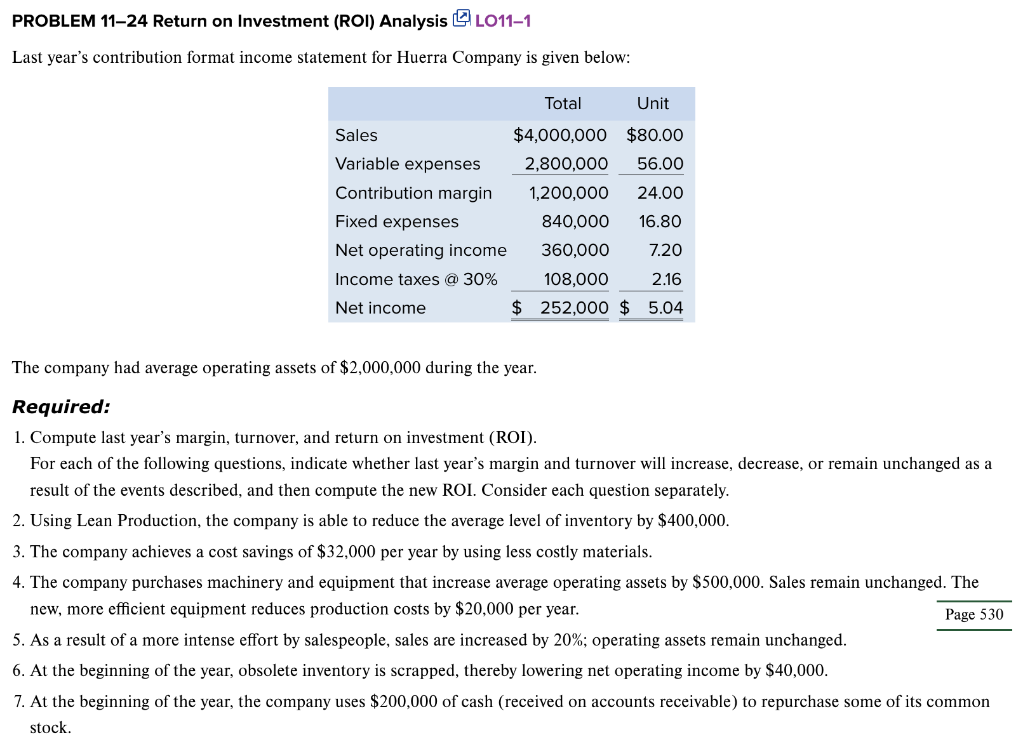Select requirement 2 about Lean Production
1030x749 pixels.
tap(371, 520)
